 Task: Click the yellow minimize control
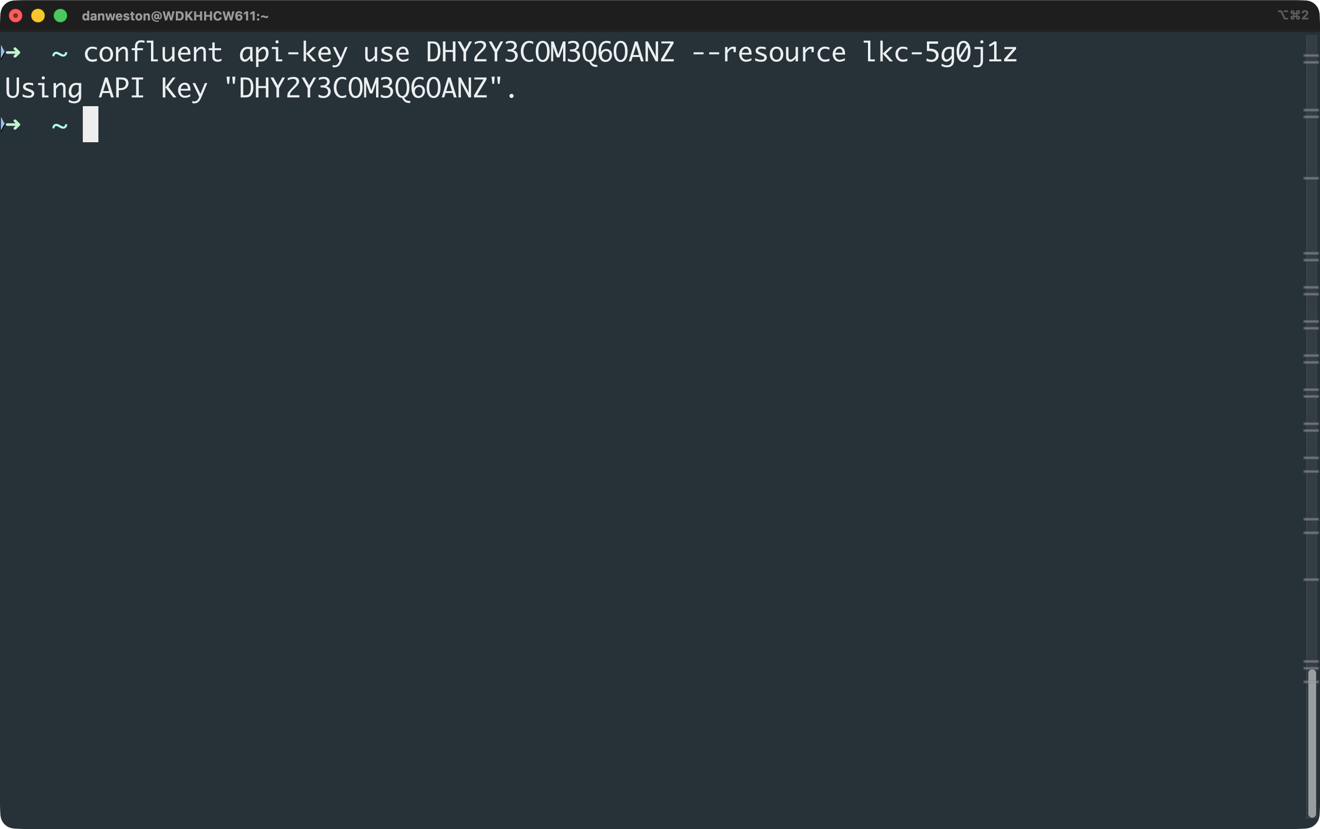(38, 16)
